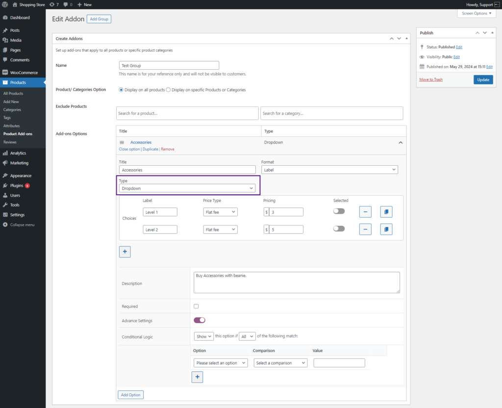
Task: Open Categories submenu item
Action: coord(12,109)
